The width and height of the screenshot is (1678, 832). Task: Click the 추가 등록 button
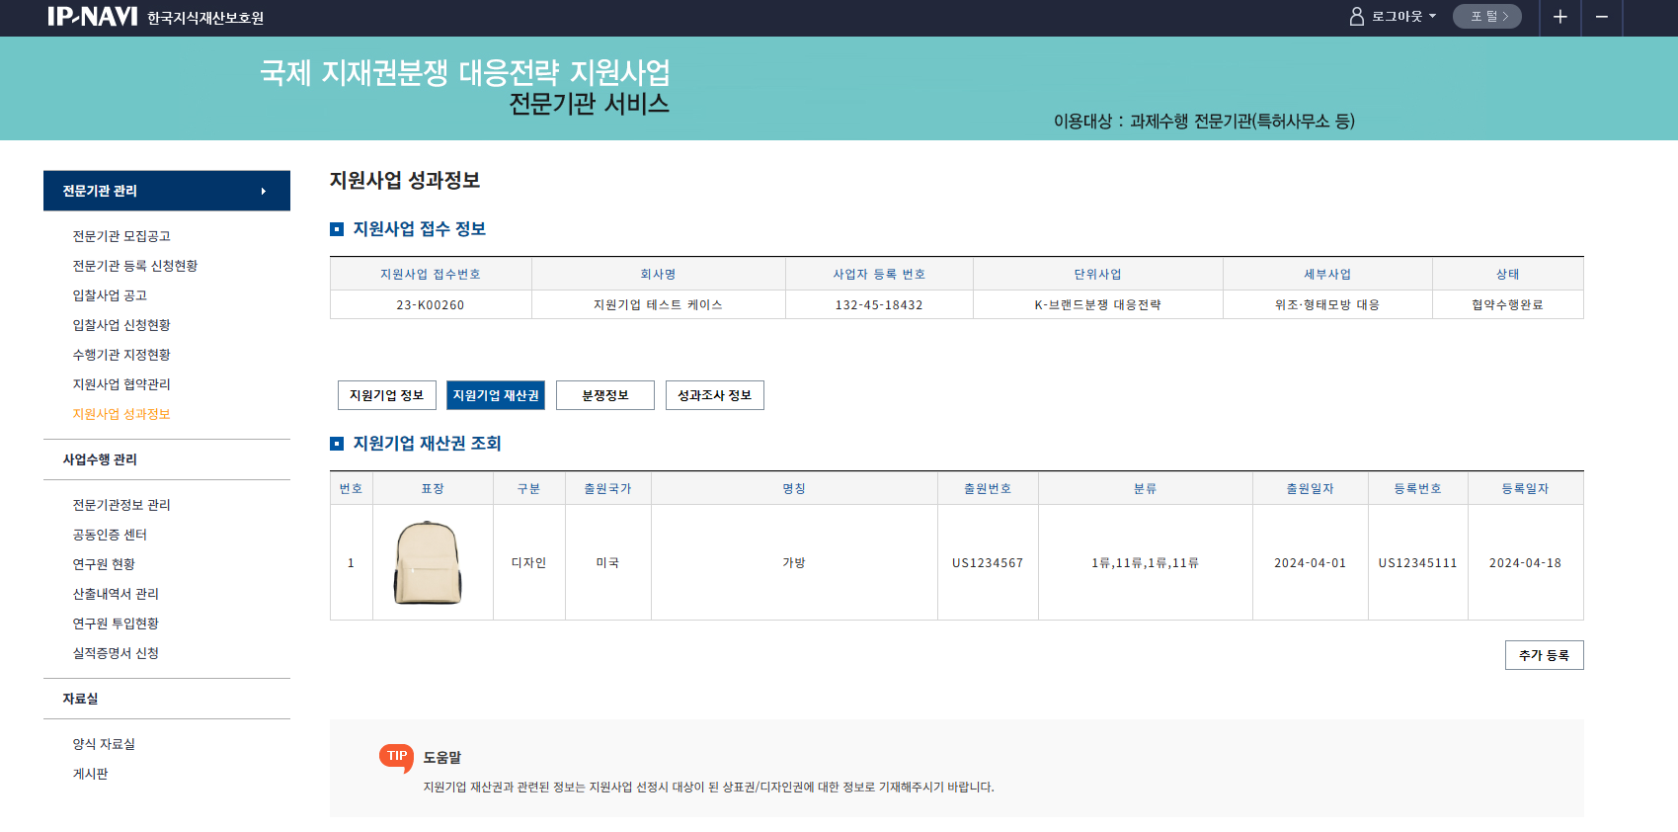click(x=1544, y=655)
